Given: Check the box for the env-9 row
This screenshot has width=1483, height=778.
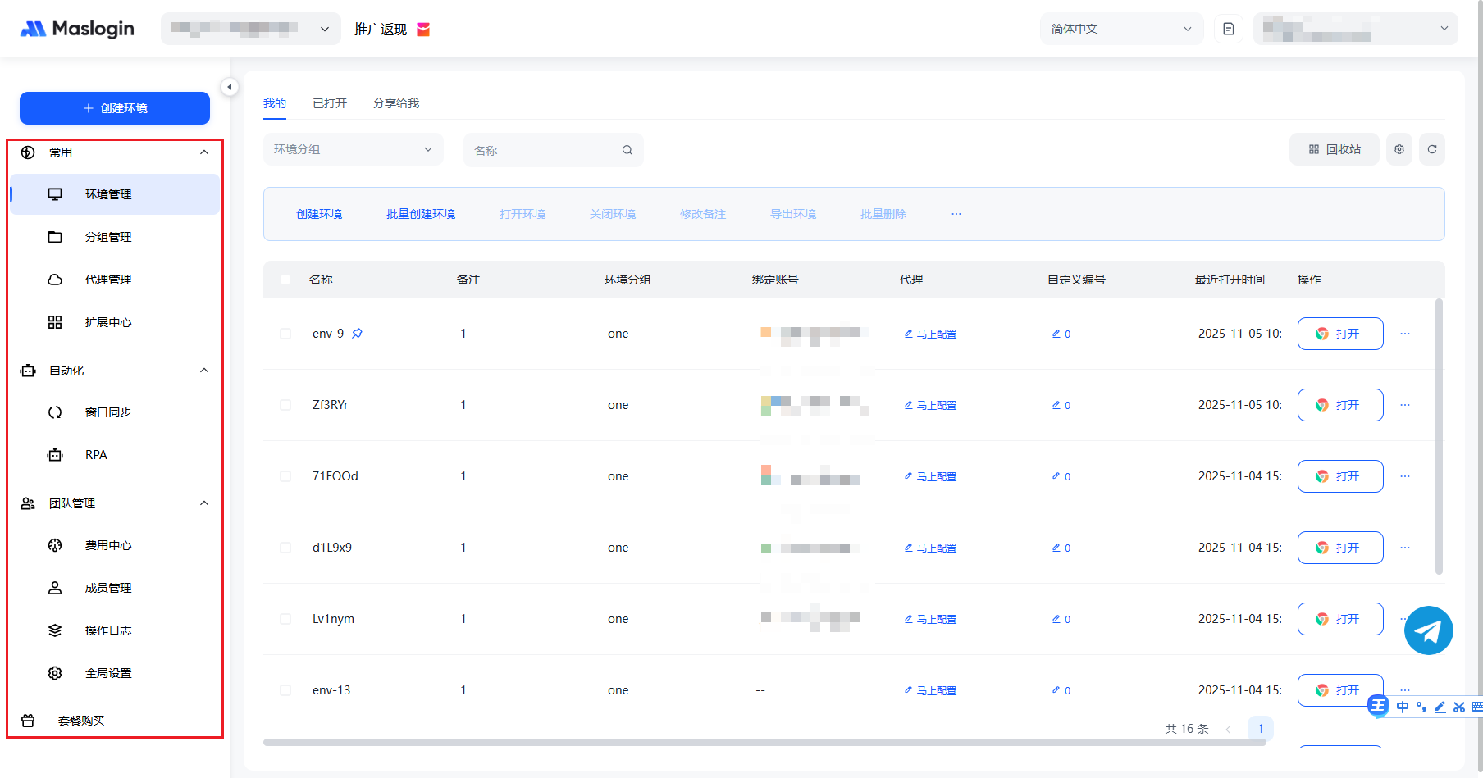Looking at the screenshot, I should tap(285, 334).
